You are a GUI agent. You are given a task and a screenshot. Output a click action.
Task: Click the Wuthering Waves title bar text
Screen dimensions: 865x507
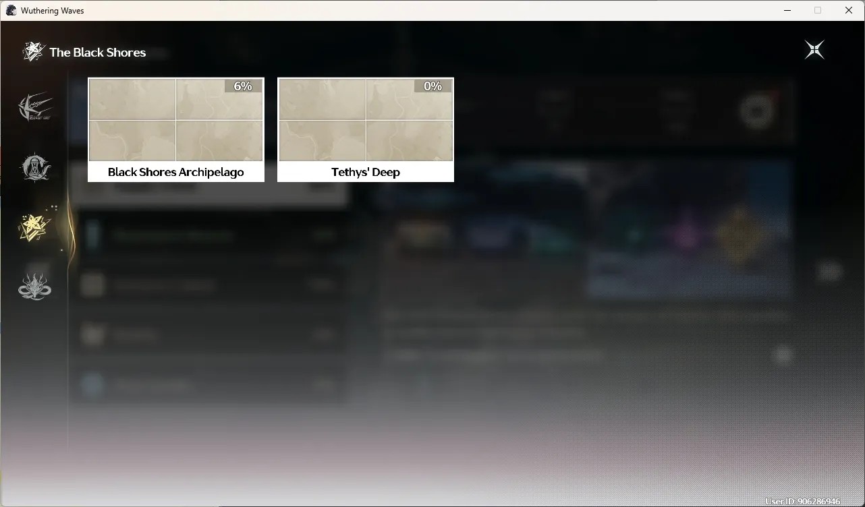pyautogui.click(x=53, y=11)
